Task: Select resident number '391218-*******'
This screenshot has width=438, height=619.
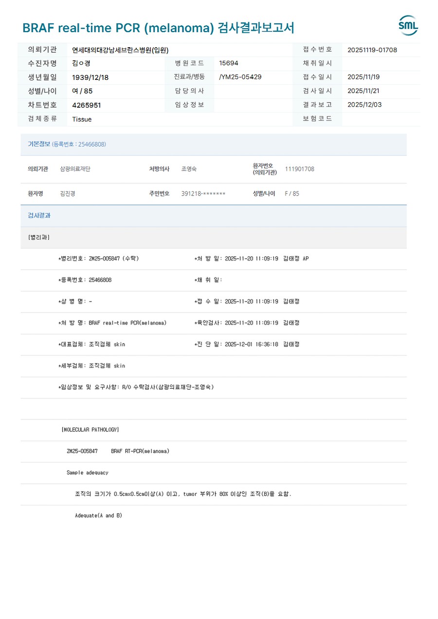Action: (x=203, y=194)
